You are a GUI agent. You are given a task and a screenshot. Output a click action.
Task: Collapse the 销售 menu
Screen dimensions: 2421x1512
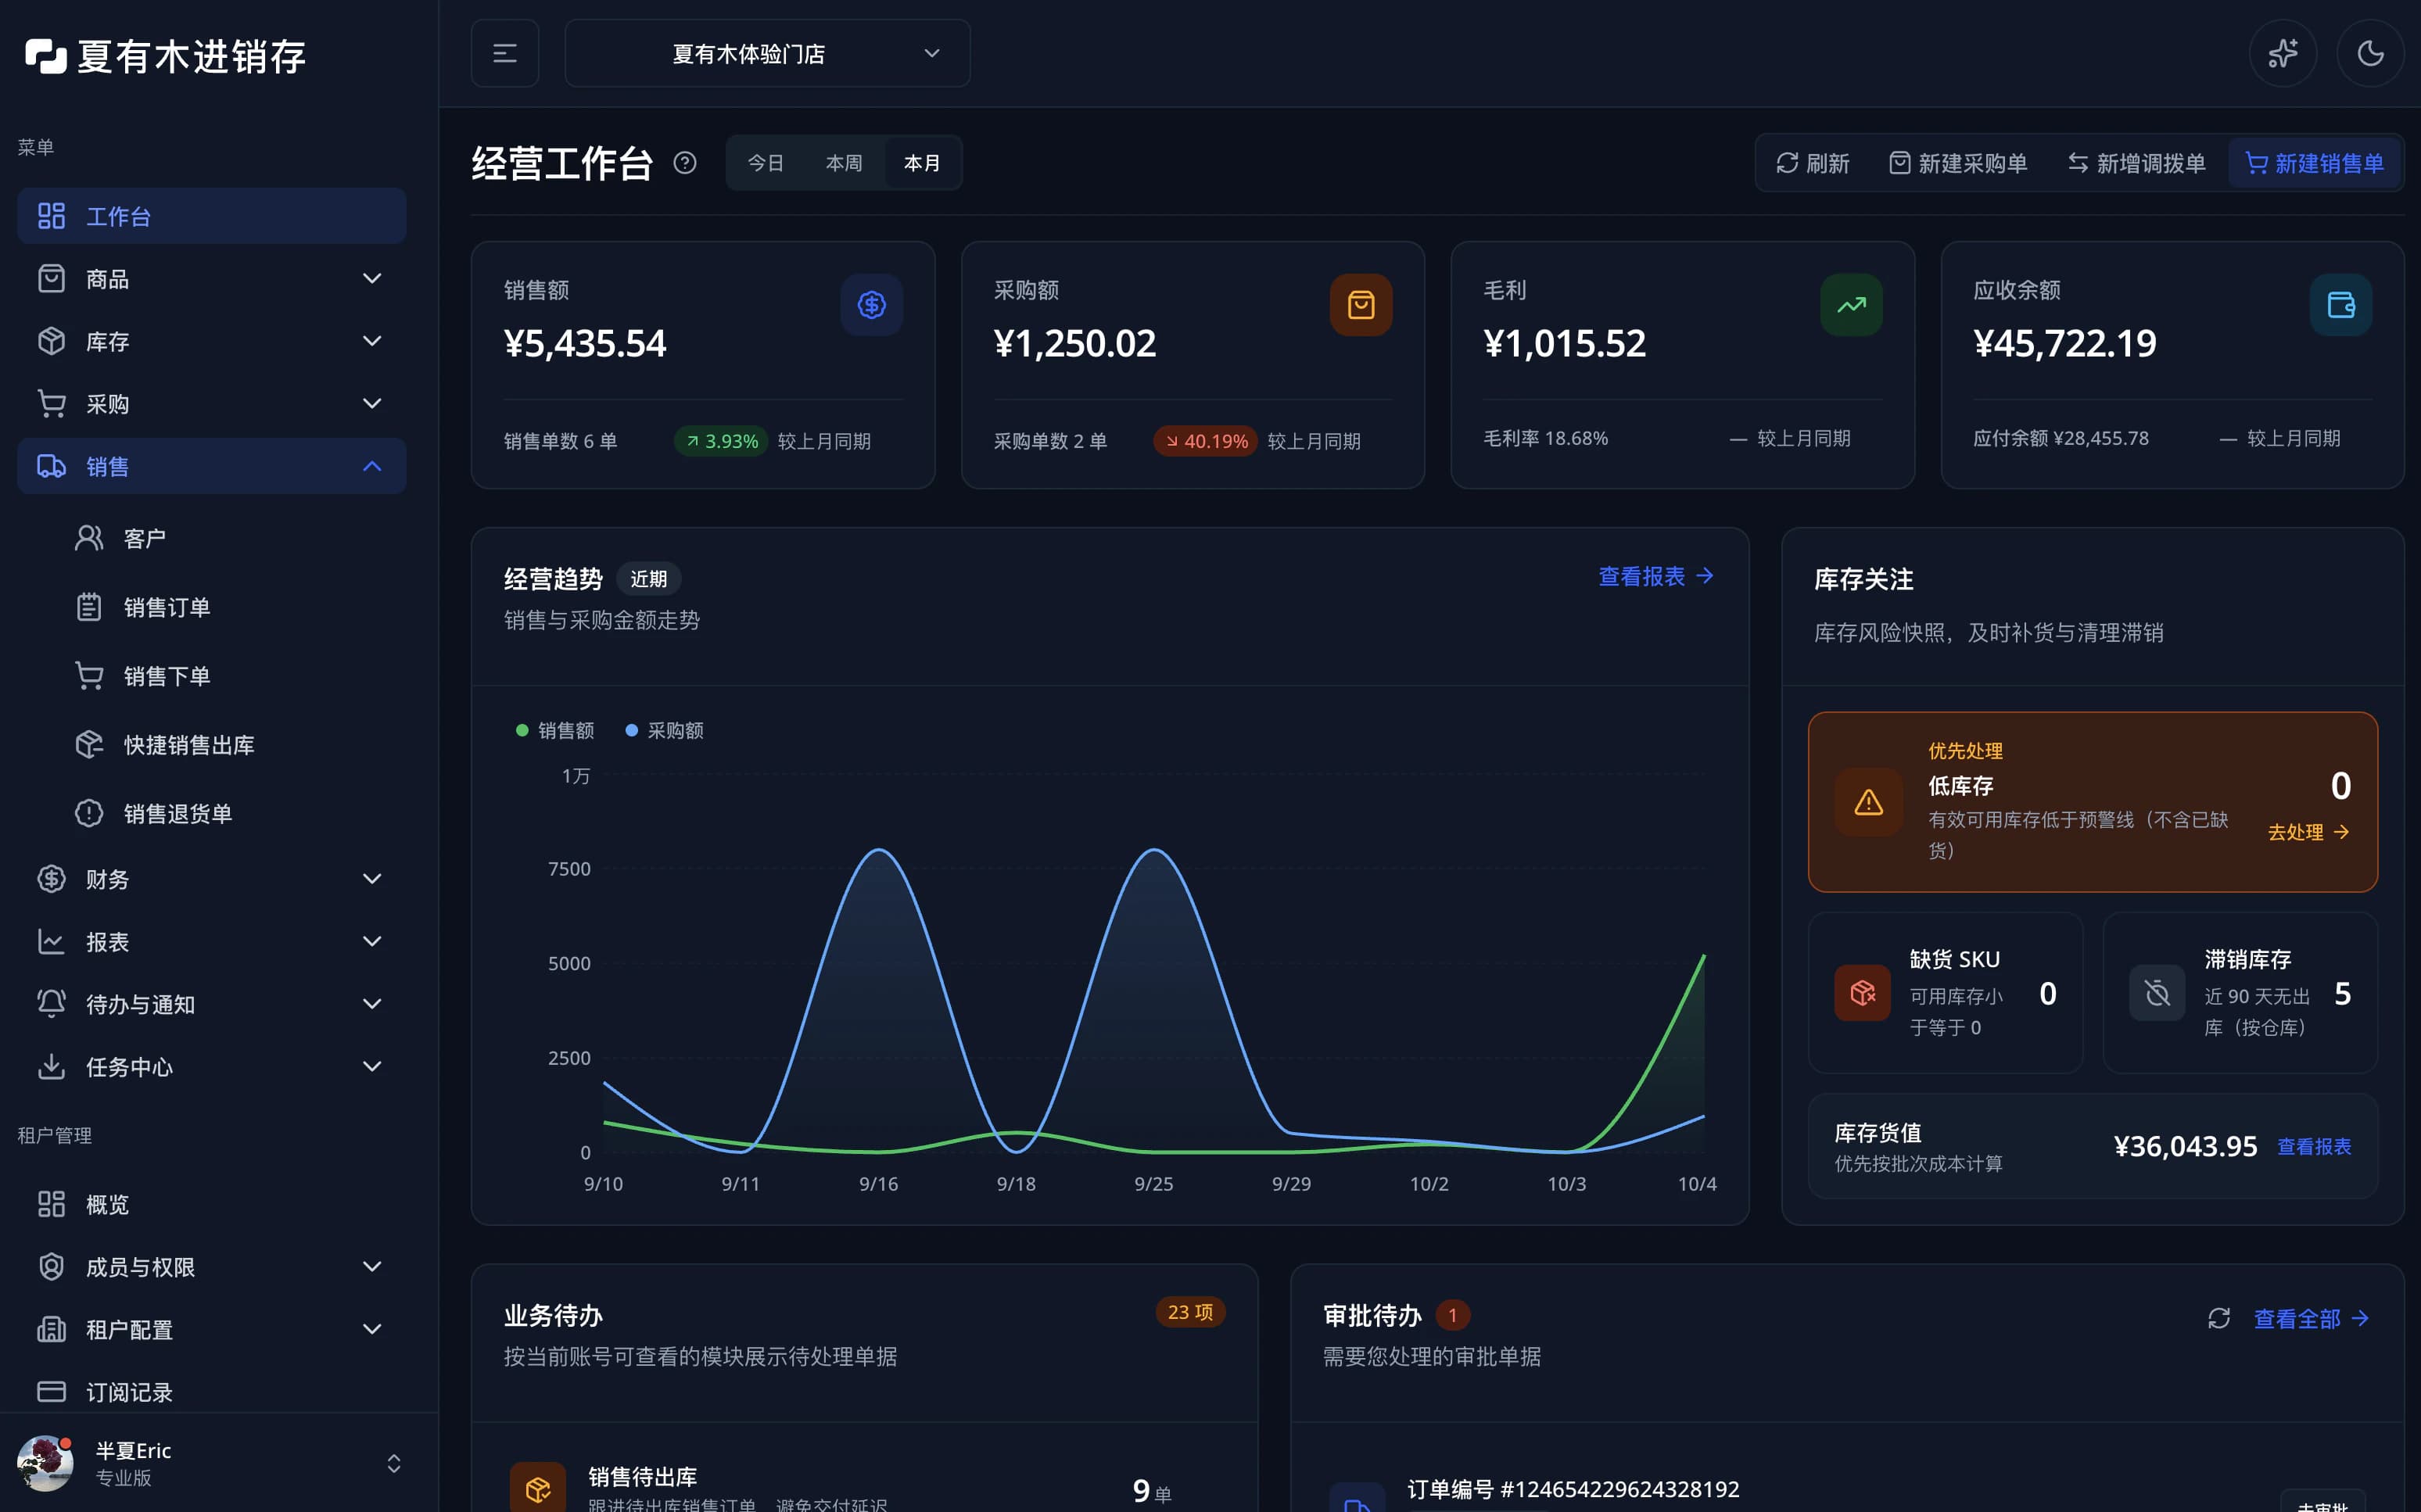tap(212, 466)
